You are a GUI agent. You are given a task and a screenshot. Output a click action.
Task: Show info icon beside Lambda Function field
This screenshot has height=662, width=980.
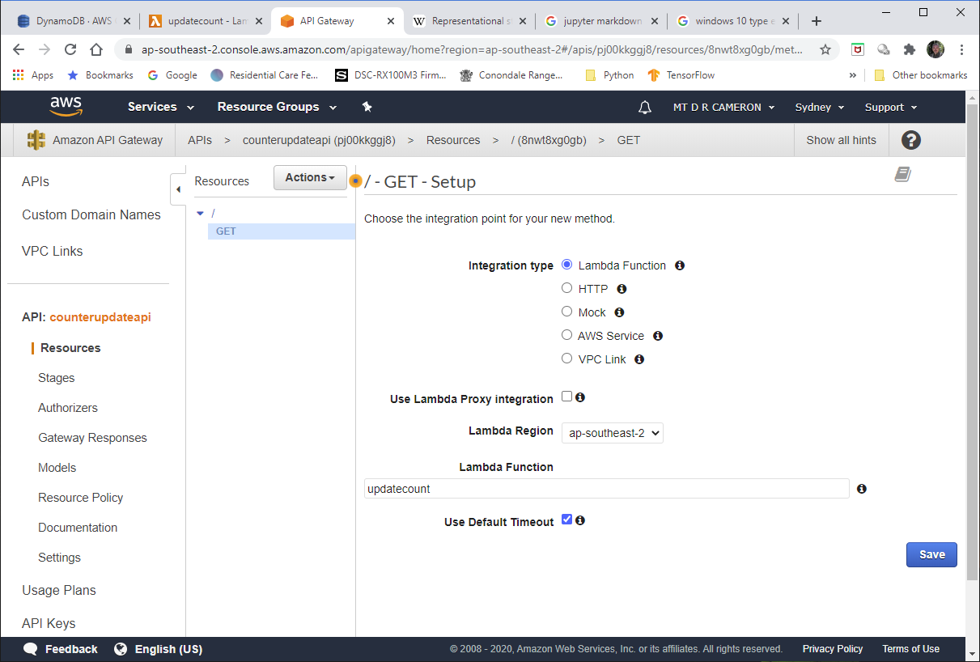[x=862, y=489]
